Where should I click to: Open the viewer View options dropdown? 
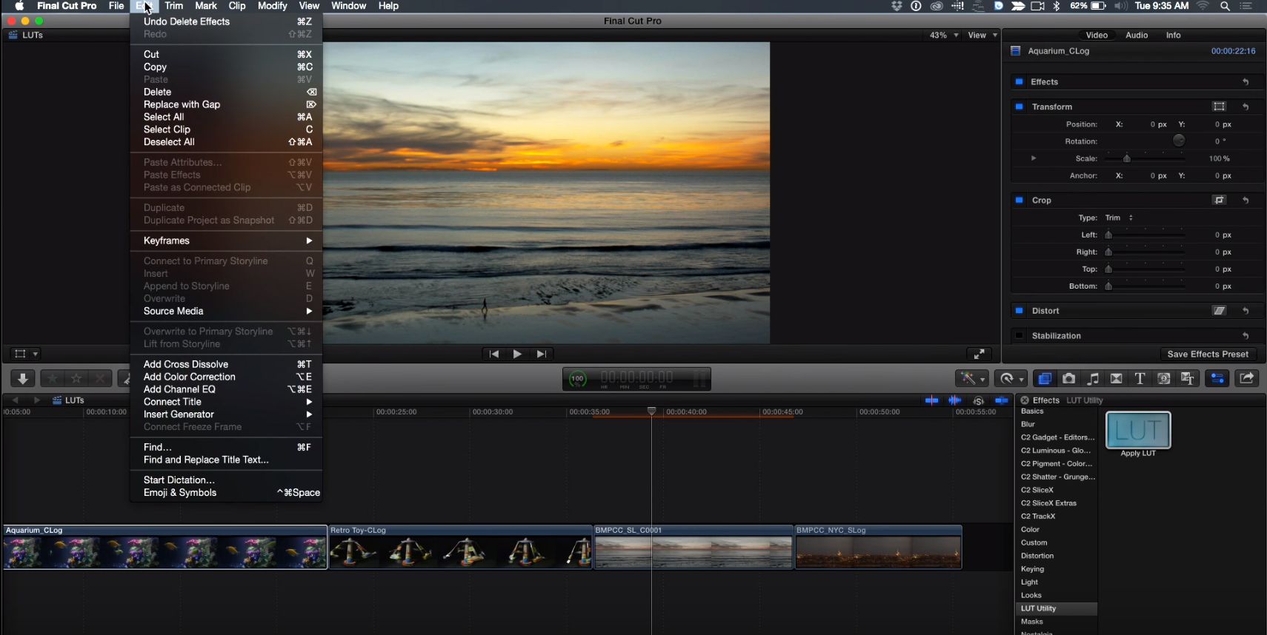coord(982,35)
